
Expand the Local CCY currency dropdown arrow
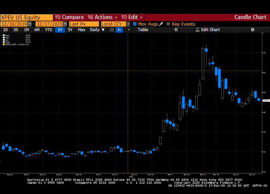pos(128,24)
